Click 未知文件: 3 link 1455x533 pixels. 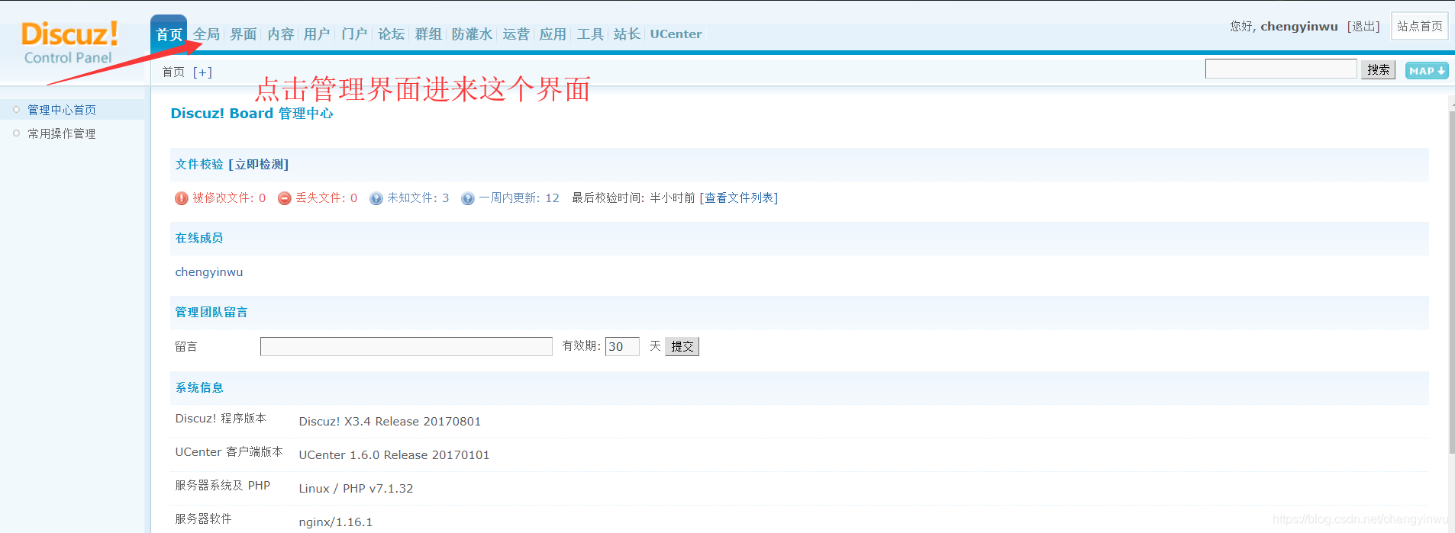tap(418, 197)
